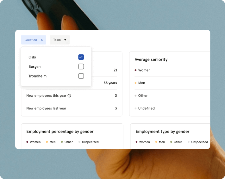Click Undefined dot in Average seniority

(x=135, y=108)
